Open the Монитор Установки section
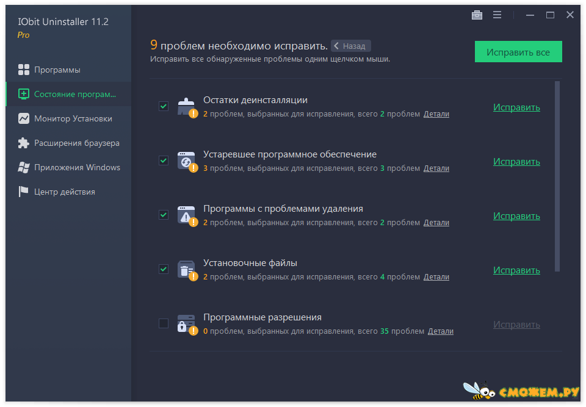Image resolution: width=586 pixels, height=407 pixels. tap(68, 118)
